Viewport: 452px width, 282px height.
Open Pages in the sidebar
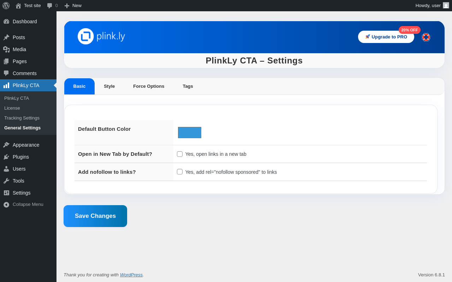point(20,61)
